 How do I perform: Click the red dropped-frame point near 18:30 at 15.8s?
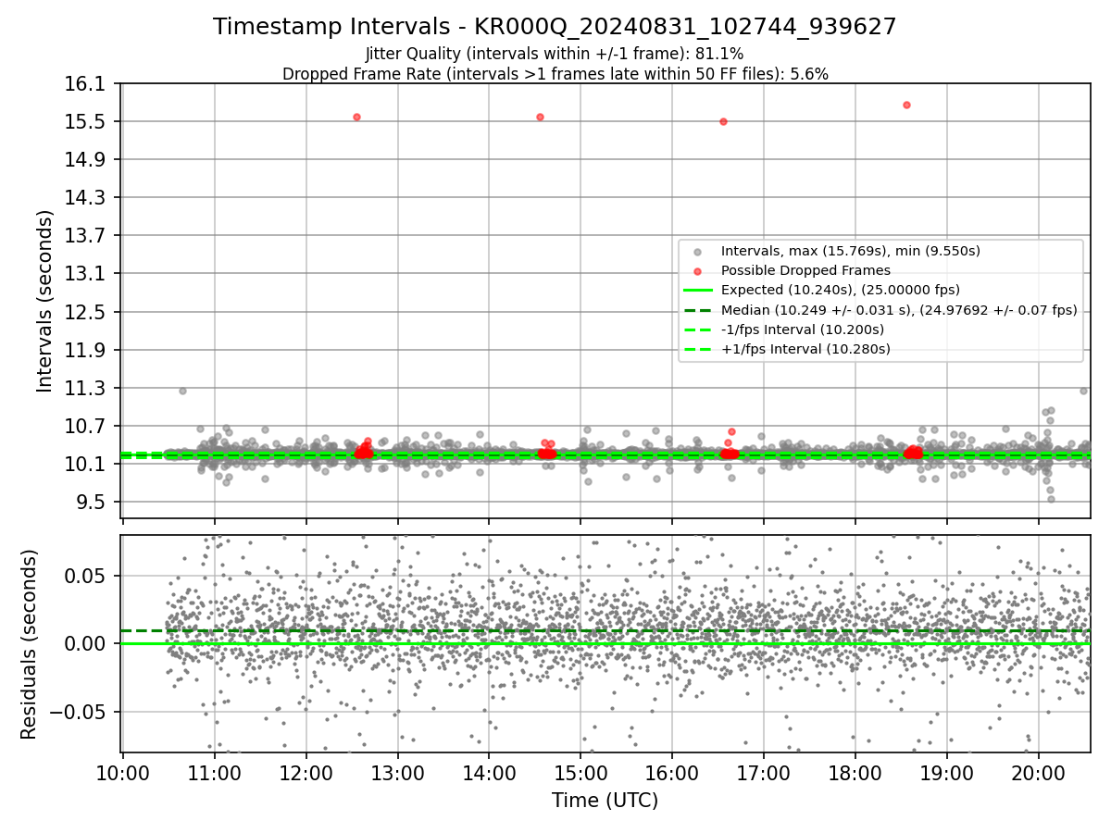(x=906, y=105)
